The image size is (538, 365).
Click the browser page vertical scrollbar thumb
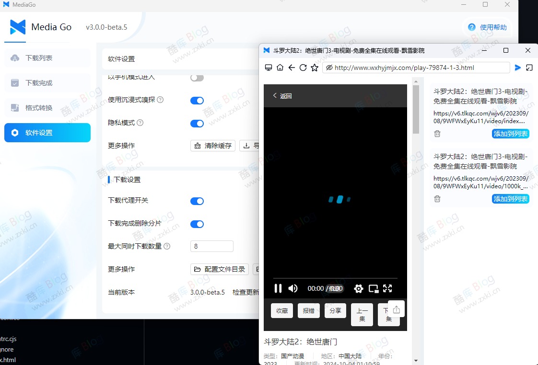pyautogui.click(x=416, y=109)
